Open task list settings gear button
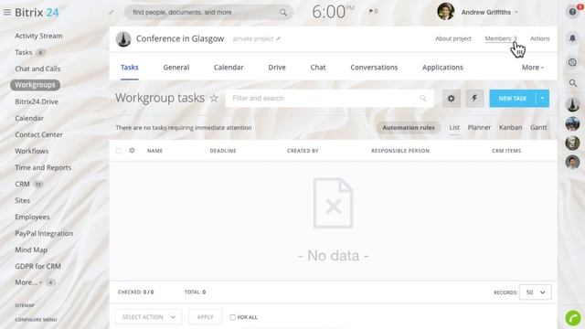The image size is (585, 329). click(451, 99)
